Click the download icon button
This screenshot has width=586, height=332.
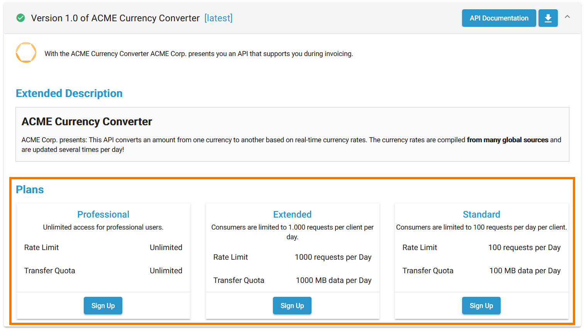click(548, 18)
